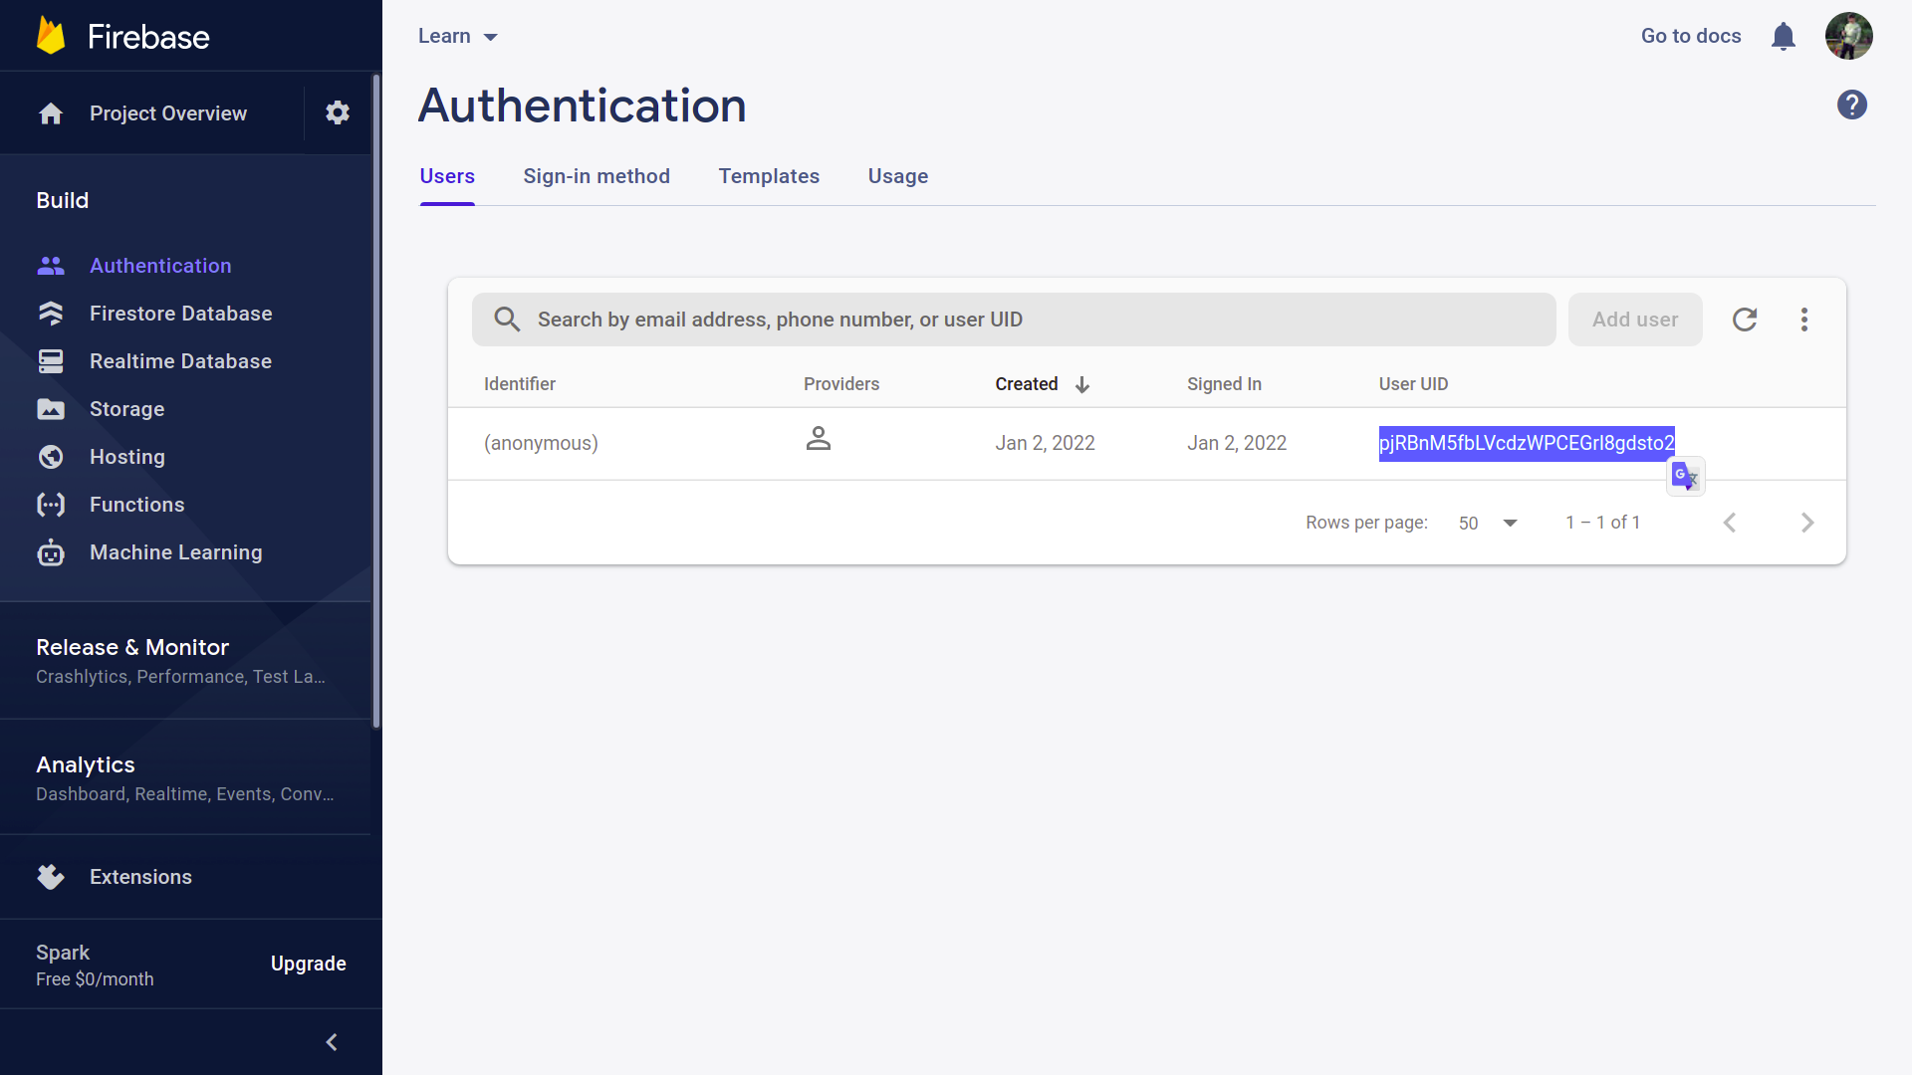Open the notifications bell
Viewport: 1912px width, 1075px height.
coord(1784,36)
